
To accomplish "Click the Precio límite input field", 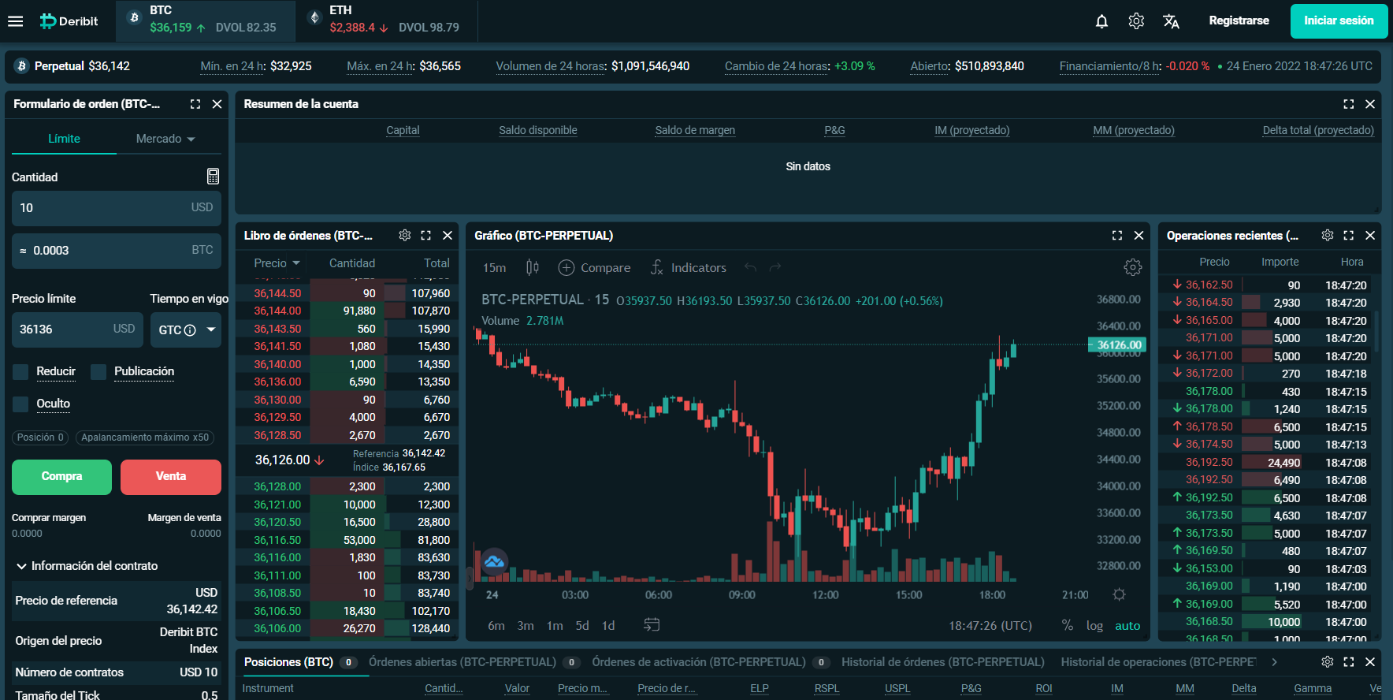I will 63,330.
